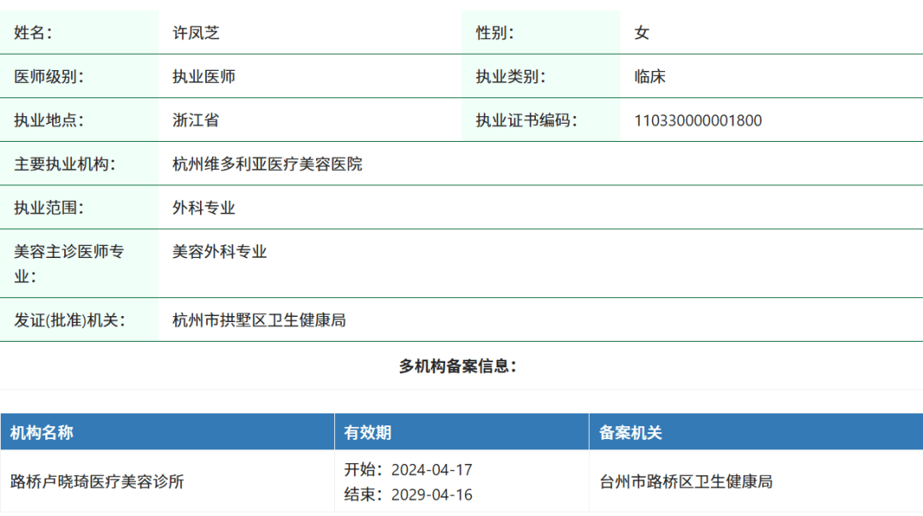Click the name value 许凤芝

[196, 32]
